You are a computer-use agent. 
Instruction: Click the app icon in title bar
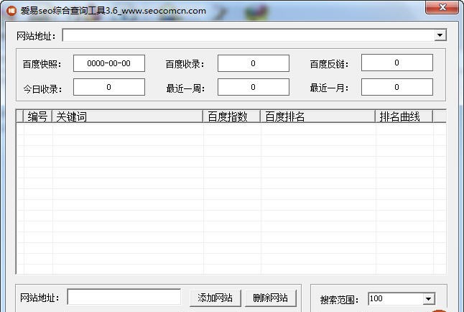click(11, 11)
